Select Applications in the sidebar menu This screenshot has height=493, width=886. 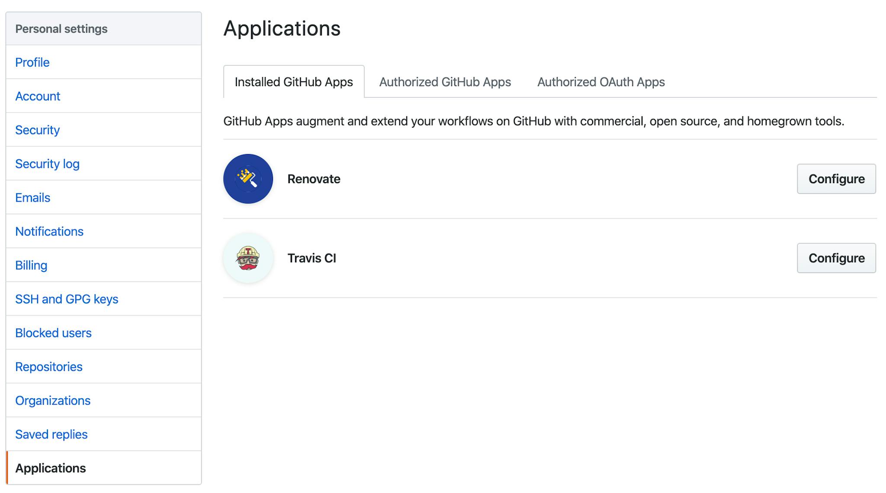point(51,468)
